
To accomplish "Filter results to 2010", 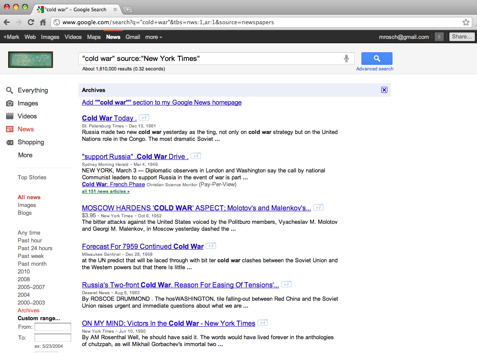I will (x=24, y=272).
